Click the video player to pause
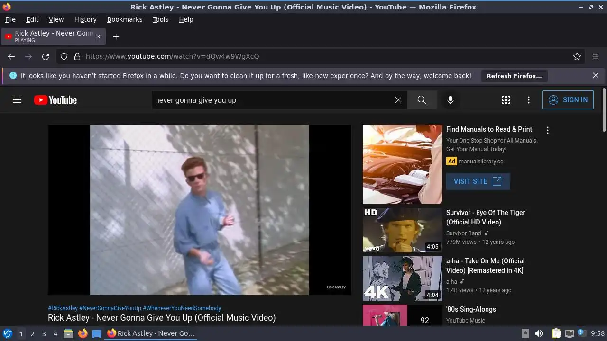The width and height of the screenshot is (607, 341). 199,210
